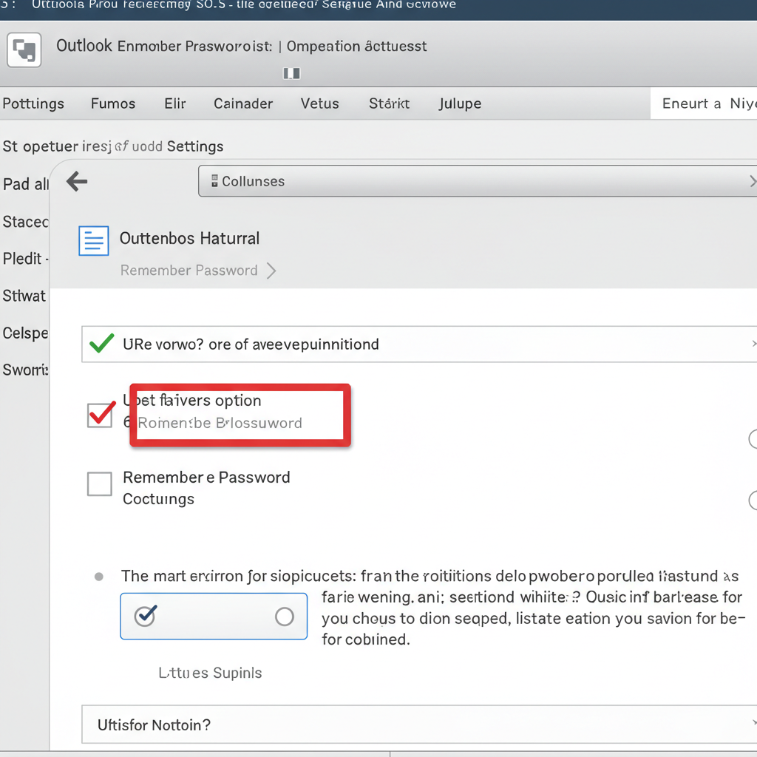Click the Outtenbos Haturral heading
This screenshot has width=757, height=757.
189,239
